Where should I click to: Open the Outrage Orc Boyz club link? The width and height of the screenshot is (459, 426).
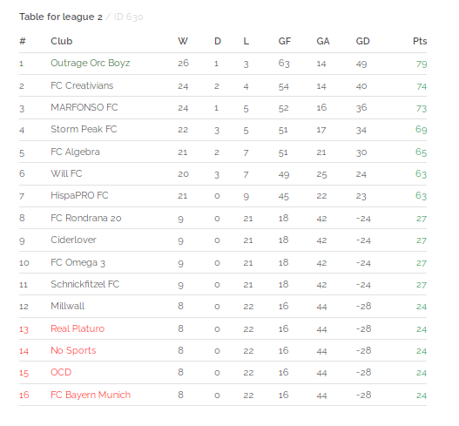coord(91,64)
